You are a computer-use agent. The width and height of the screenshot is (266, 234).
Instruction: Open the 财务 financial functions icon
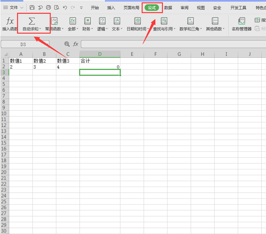87,21
